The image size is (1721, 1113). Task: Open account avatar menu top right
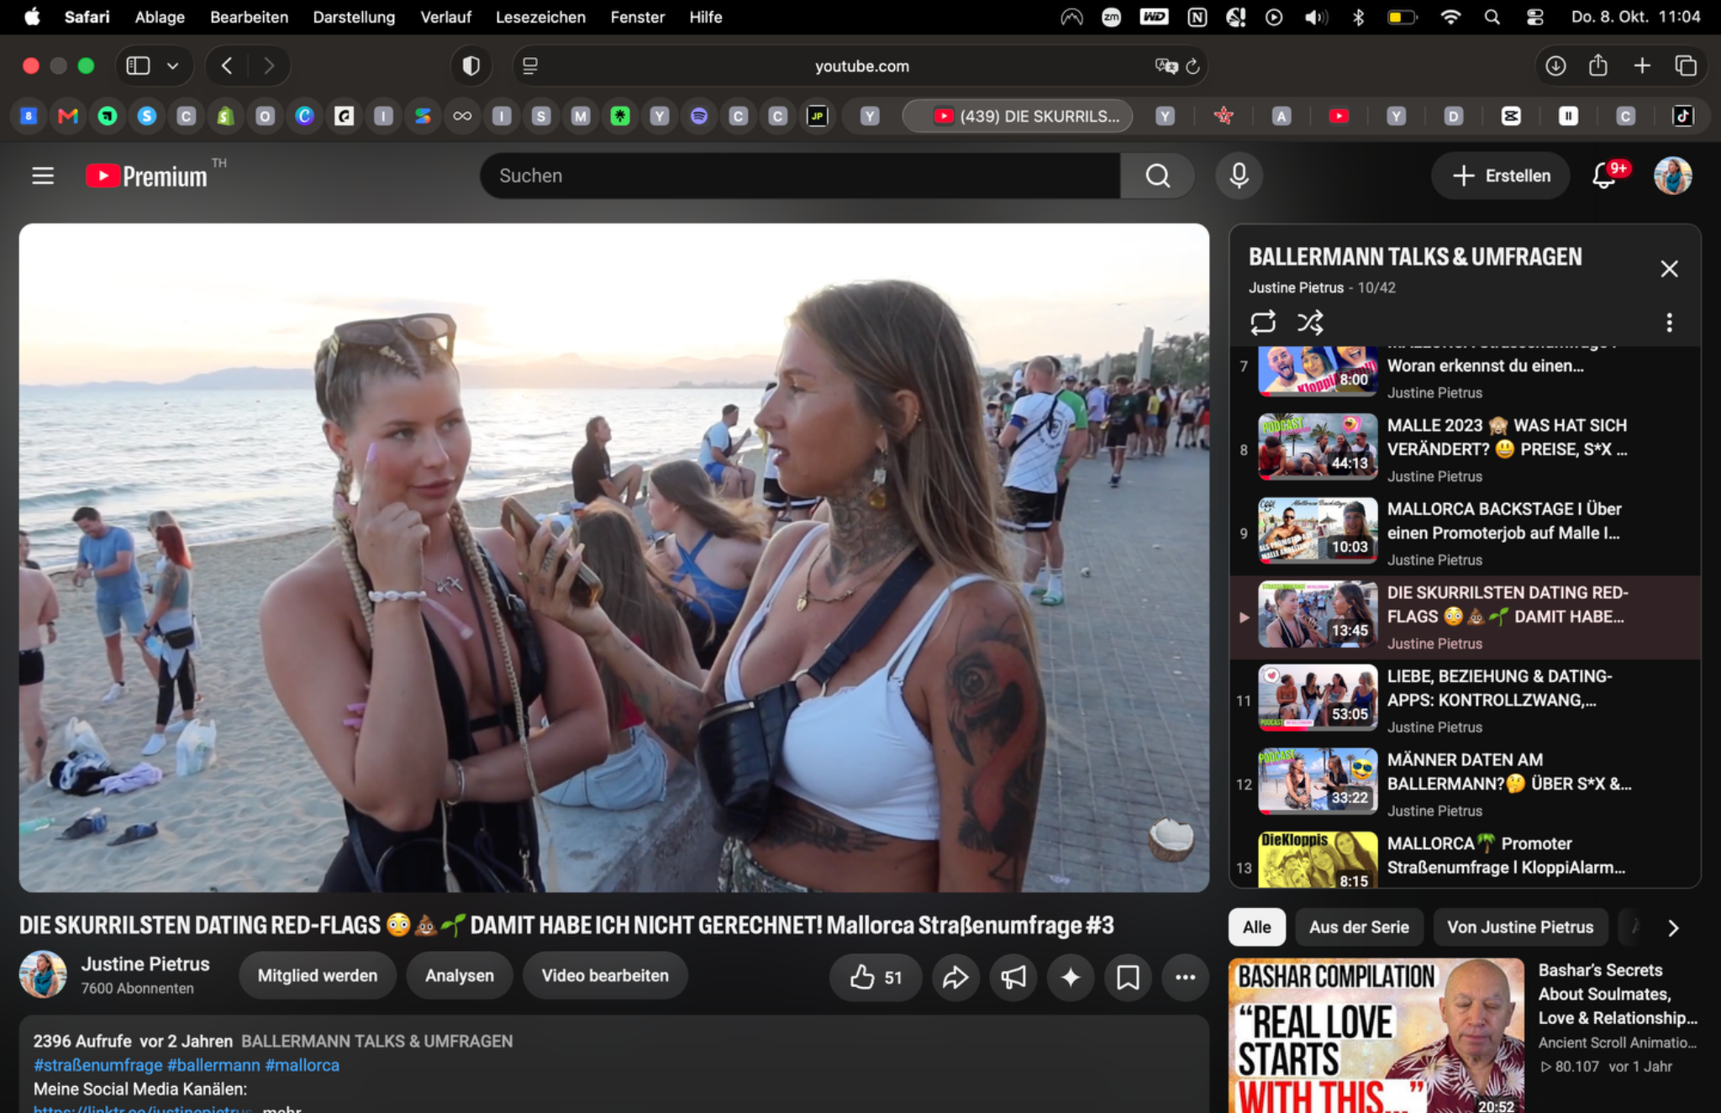pos(1672,176)
